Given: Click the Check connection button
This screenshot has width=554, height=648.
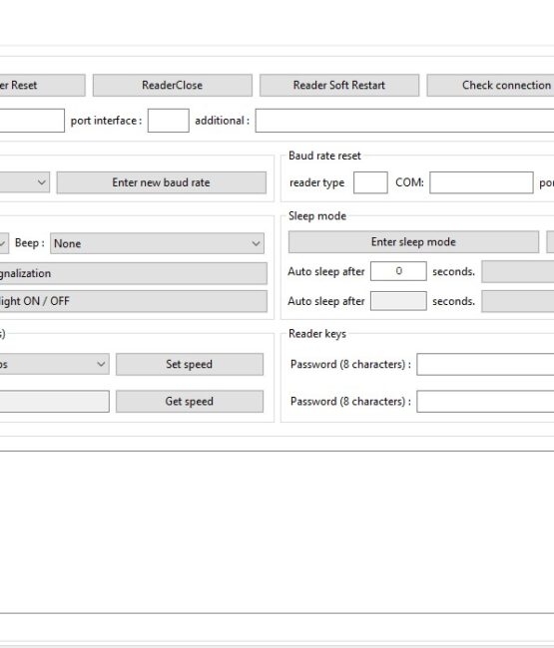Looking at the screenshot, I should (490, 85).
